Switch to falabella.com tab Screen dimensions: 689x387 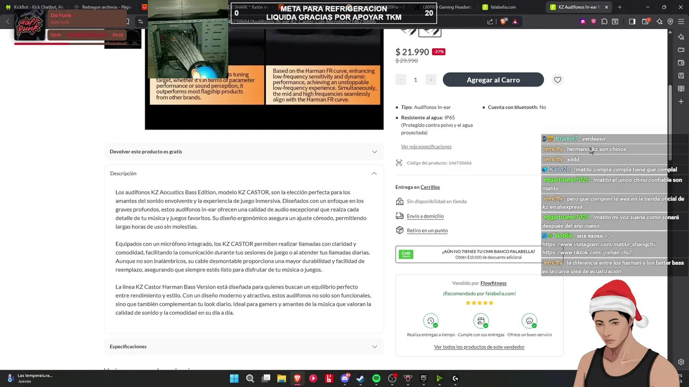[x=509, y=7]
